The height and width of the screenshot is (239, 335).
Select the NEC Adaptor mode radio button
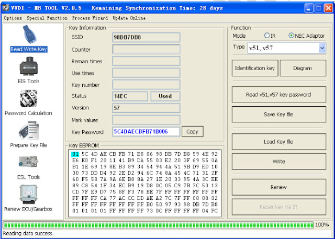click(291, 36)
